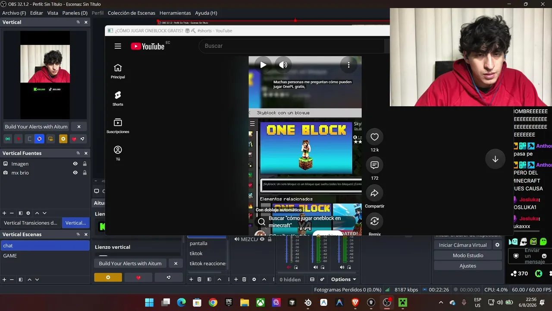This screenshot has height=311, width=552.
Task: Show hidden system tray icons
Action: point(441,302)
